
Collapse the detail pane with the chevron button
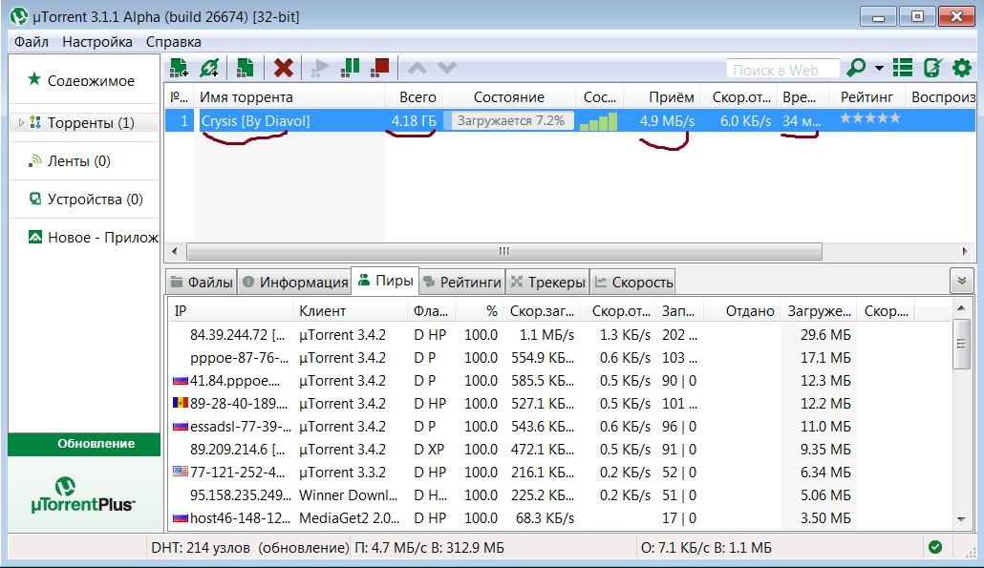(x=961, y=281)
